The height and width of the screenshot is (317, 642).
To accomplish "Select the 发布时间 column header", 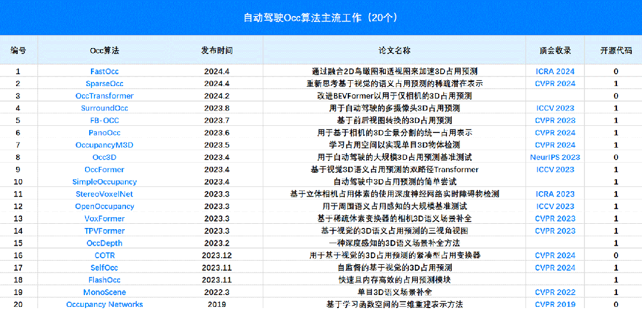I will tap(216, 50).
